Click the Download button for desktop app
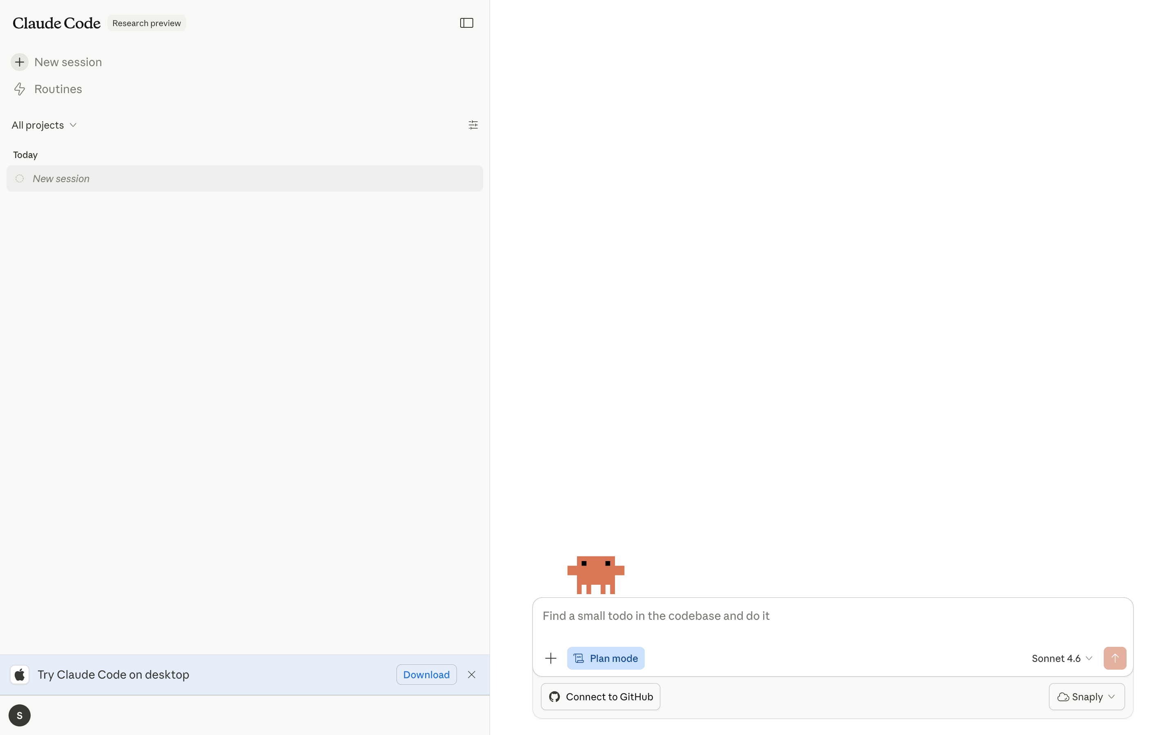 [426, 674]
